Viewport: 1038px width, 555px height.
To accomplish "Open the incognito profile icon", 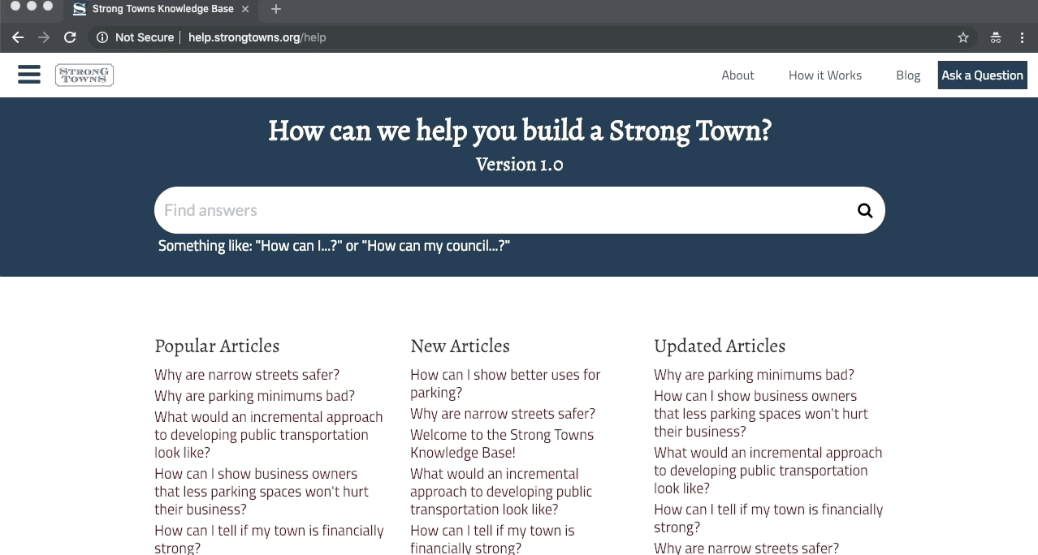I will point(996,37).
